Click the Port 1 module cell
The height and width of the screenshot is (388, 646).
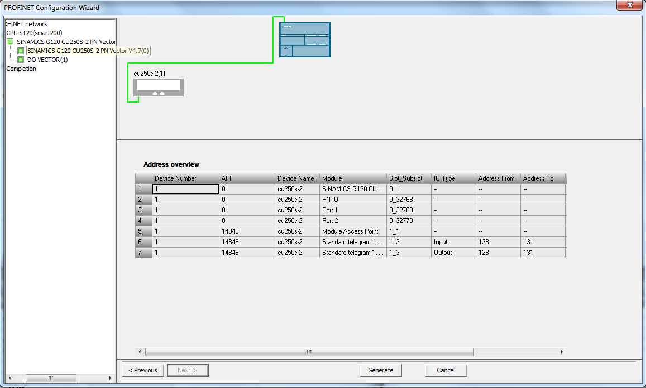click(353, 210)
